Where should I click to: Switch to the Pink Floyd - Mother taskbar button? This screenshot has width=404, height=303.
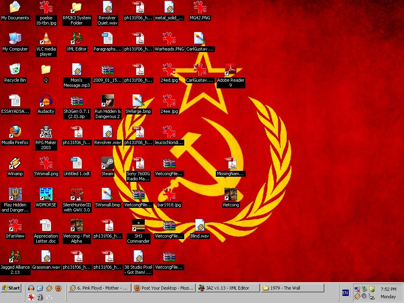point(99,288)
